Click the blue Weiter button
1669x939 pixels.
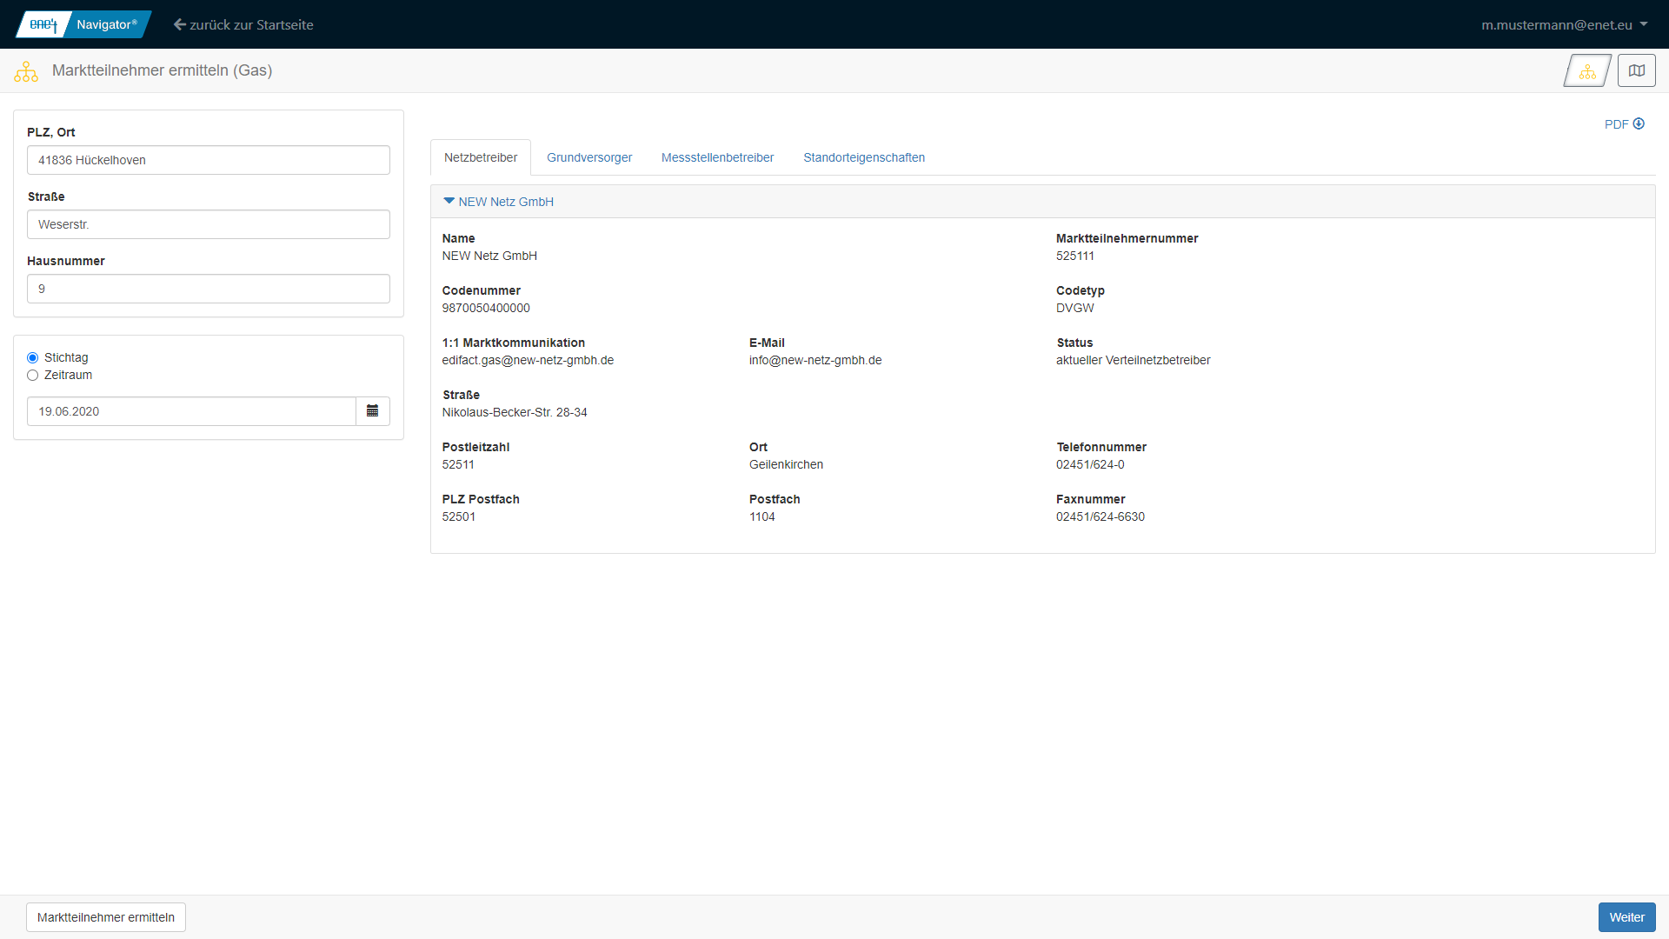click(1626, 917)
